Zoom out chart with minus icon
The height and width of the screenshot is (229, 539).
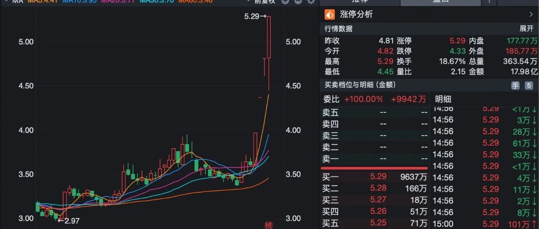[298, 1]
